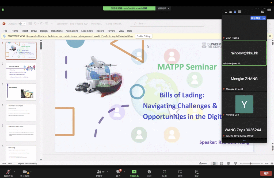The image size is (274, 178).
Task: Open the whiteboard icon
Action: (x=180, y=172)
